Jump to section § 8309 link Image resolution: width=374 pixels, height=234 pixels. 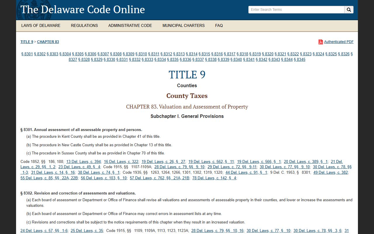pos(129,54)
